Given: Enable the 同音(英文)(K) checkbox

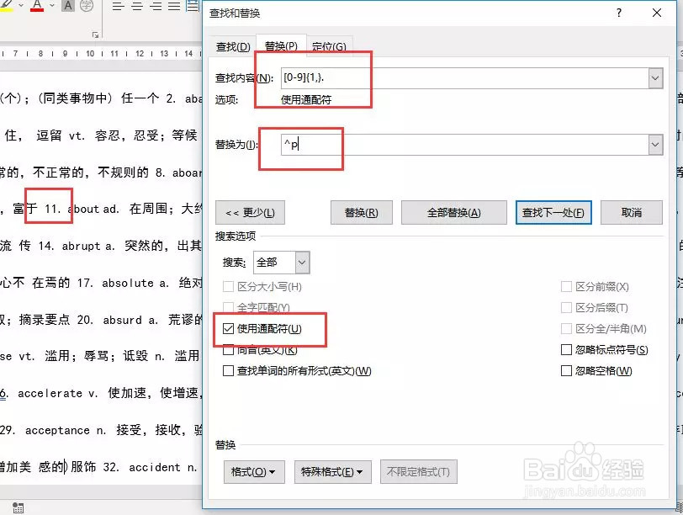Looking at the screenshot, I should click(x=228, y=349).
